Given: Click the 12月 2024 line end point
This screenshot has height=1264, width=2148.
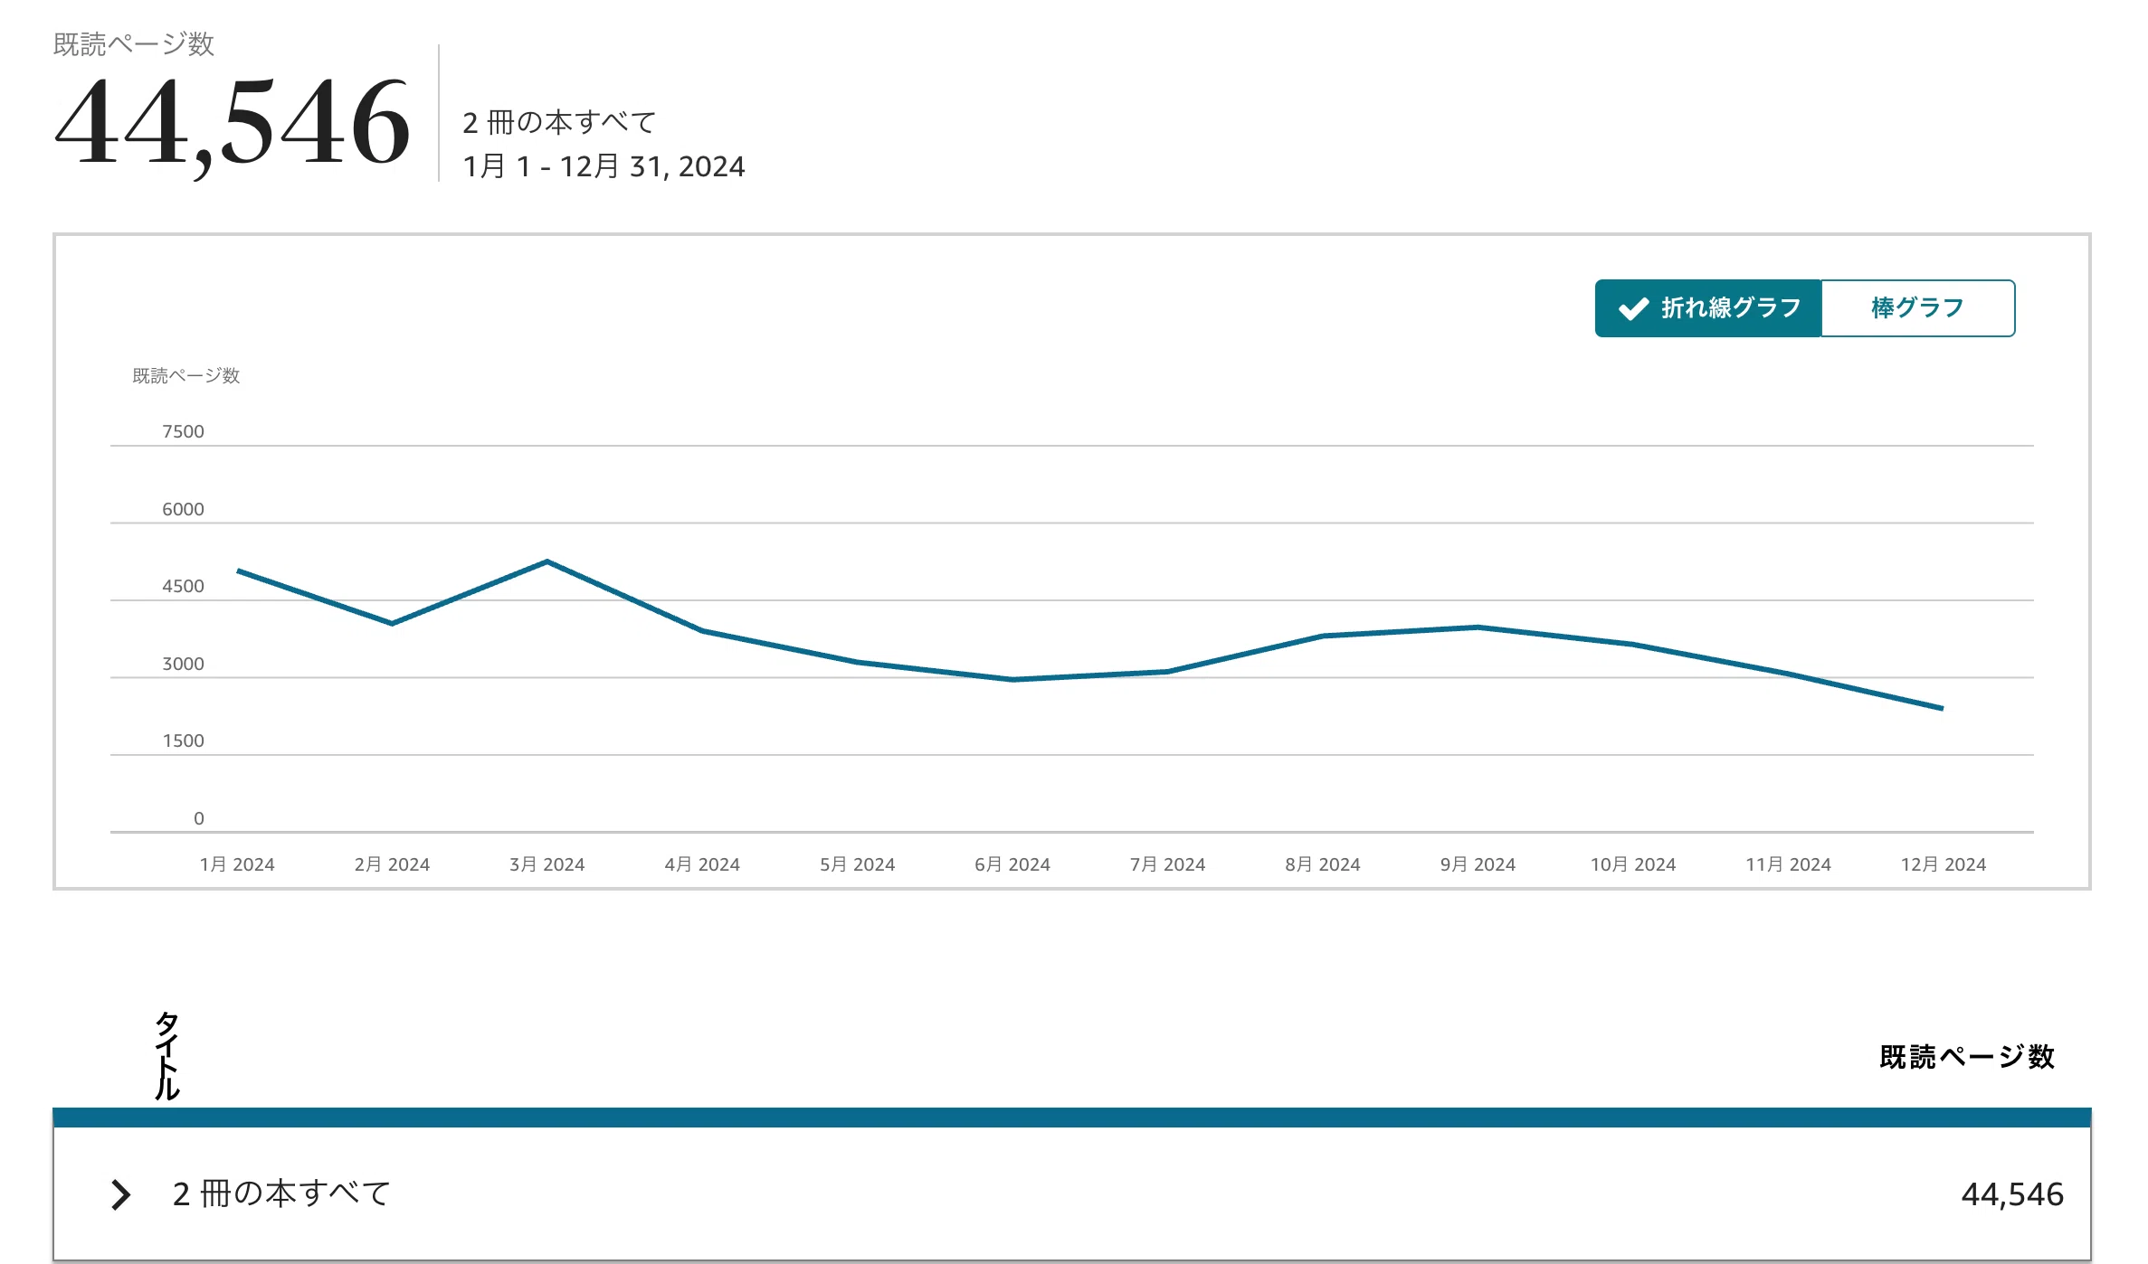Looking at the screenshot, I should tap(1942, 708).
